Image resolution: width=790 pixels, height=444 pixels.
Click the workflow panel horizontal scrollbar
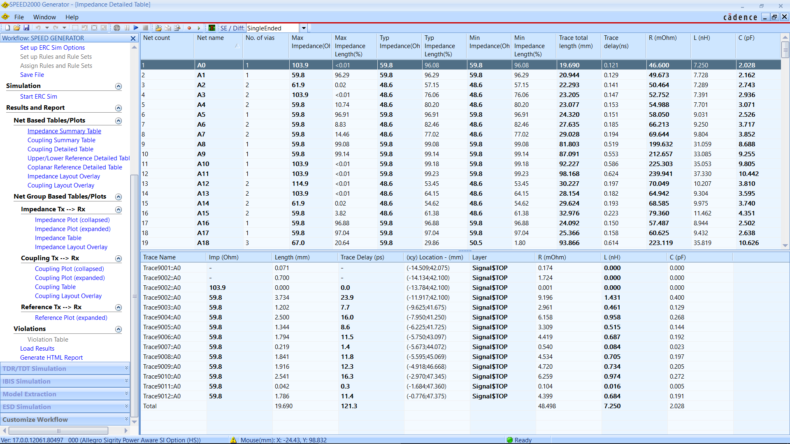58,430
